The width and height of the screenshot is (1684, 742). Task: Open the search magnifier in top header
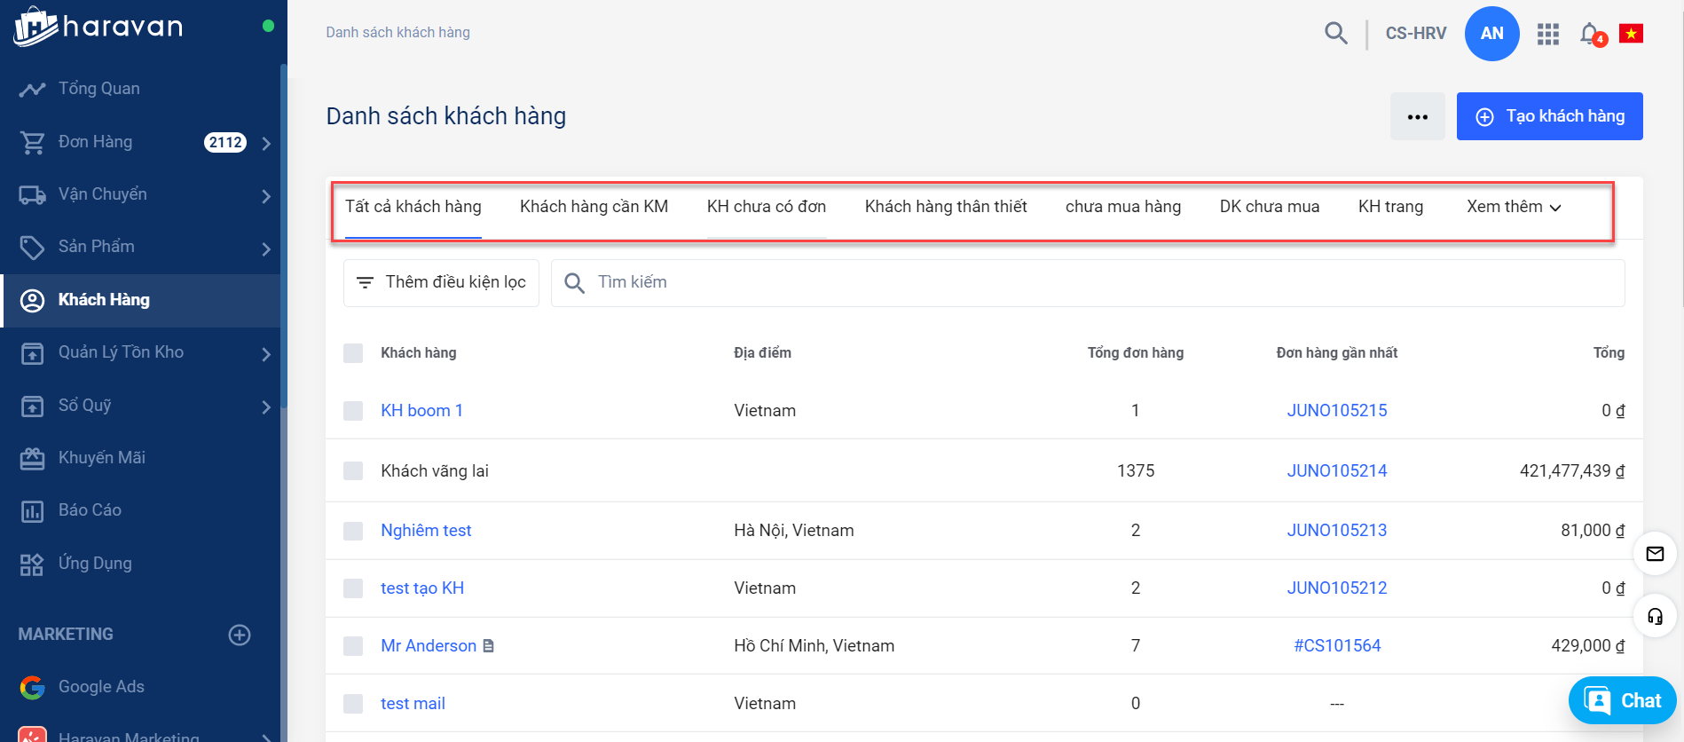pyautogui.click(x=1335, y=34)
